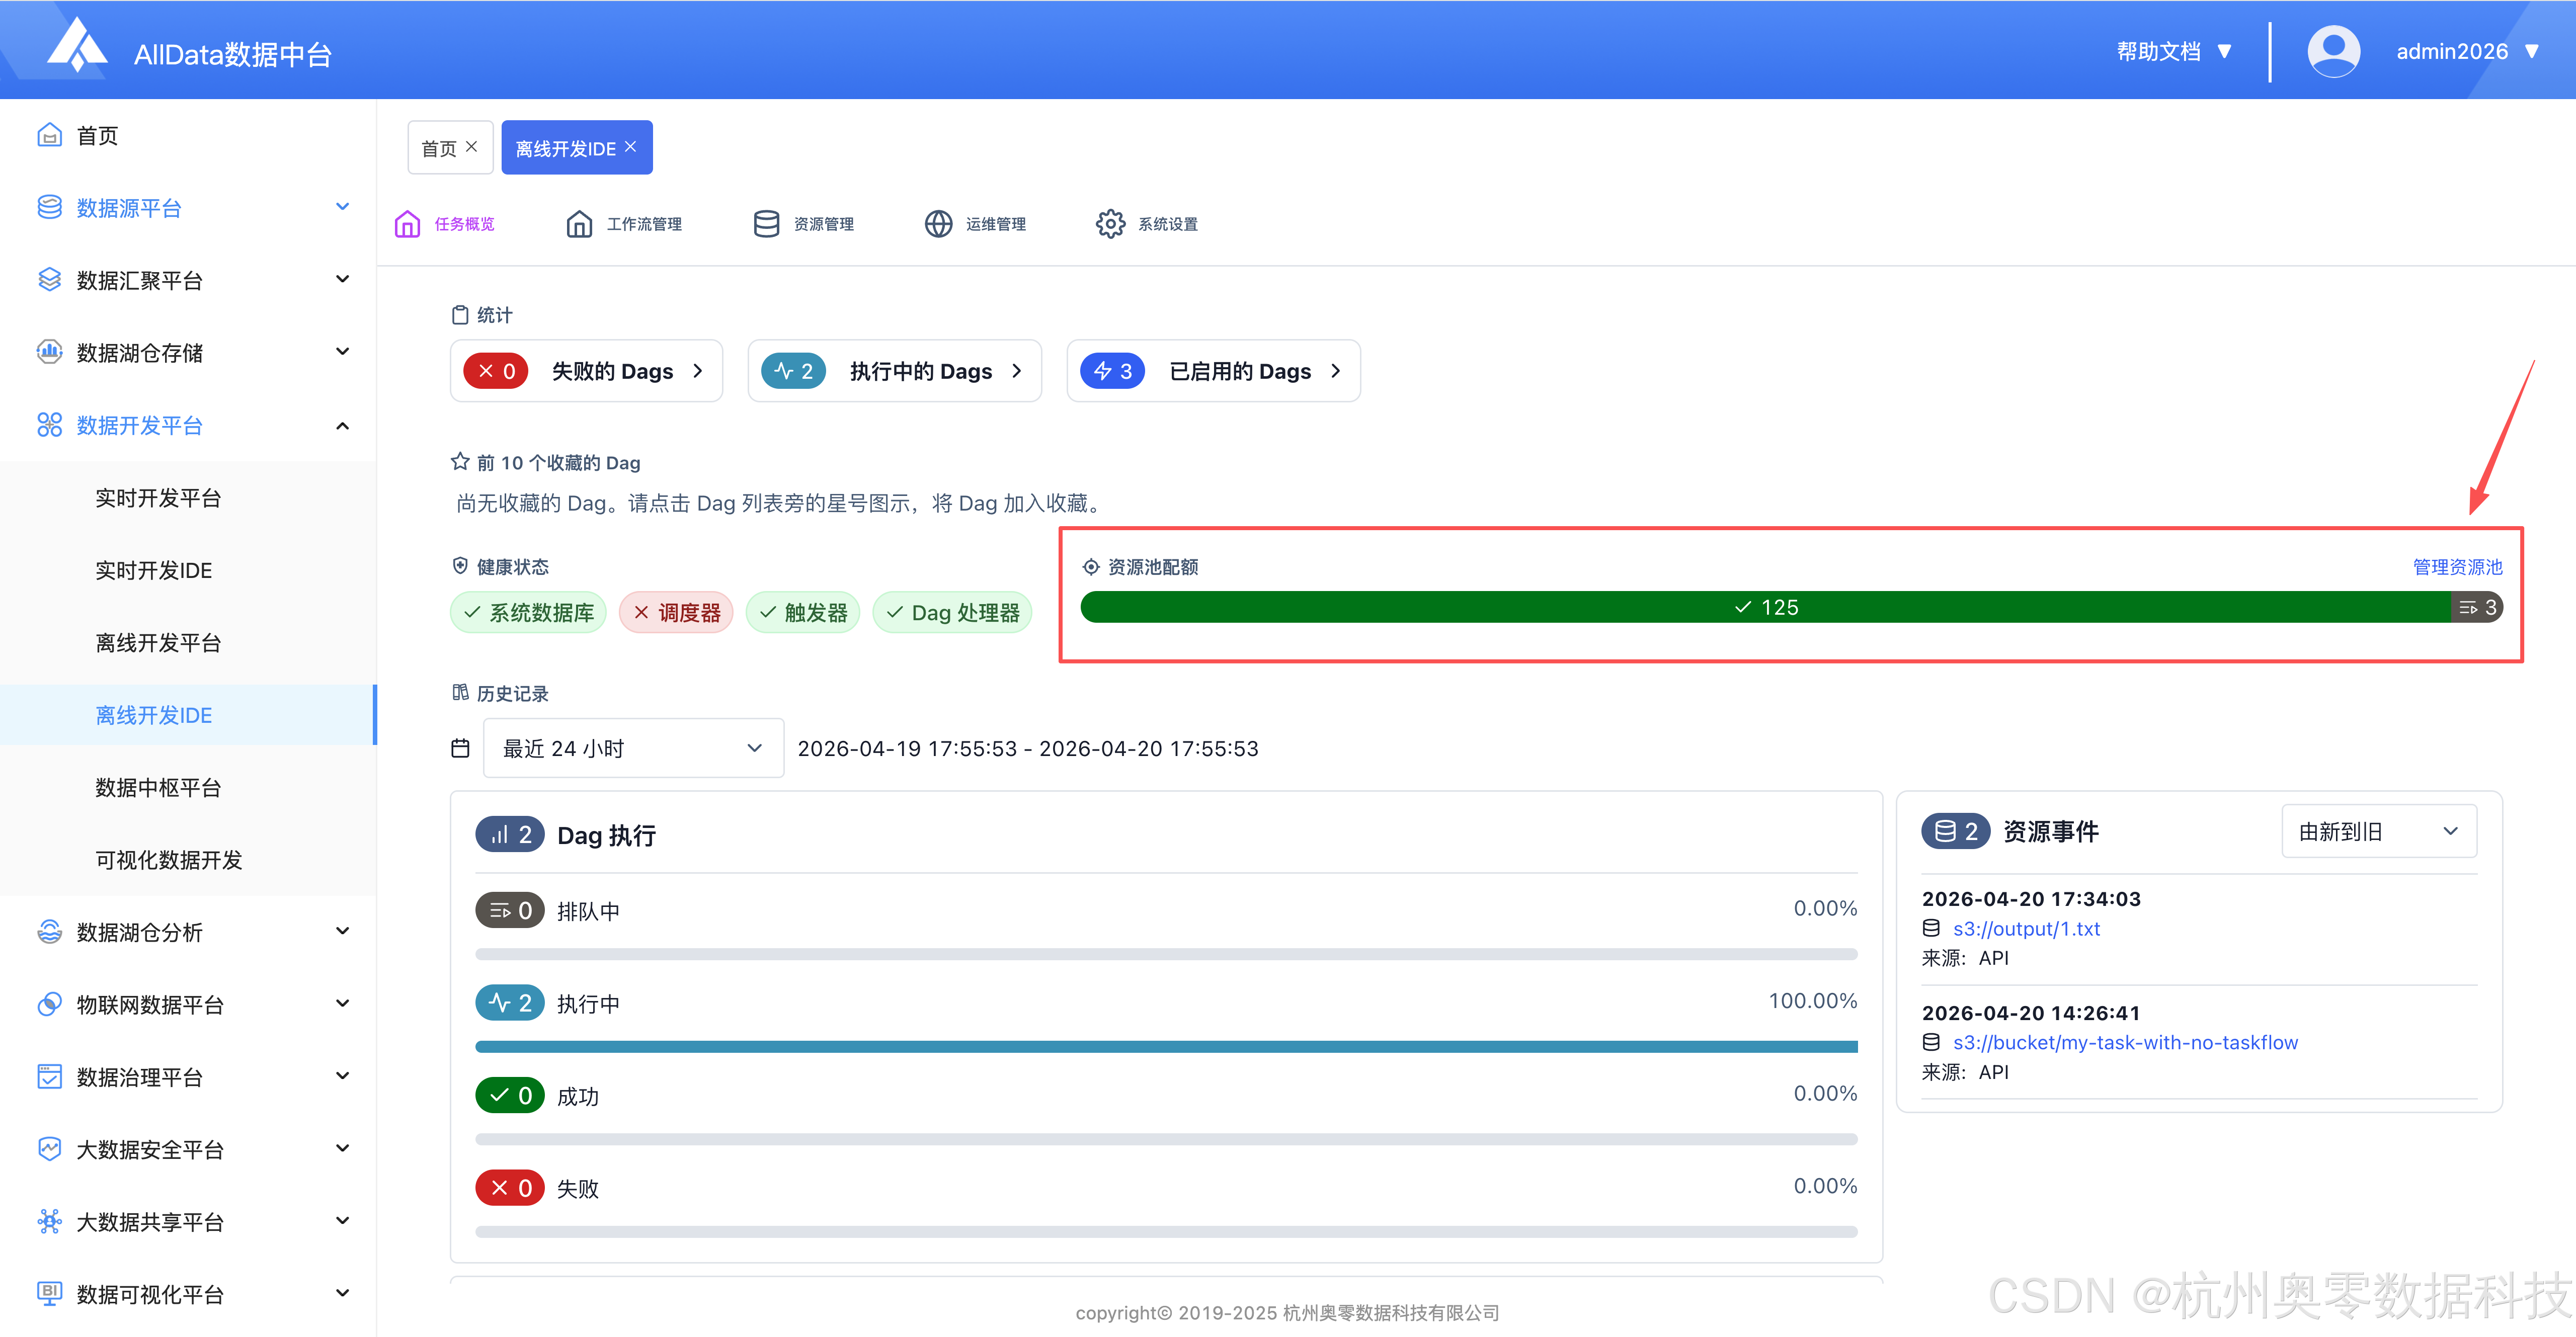
Task: Click the calendar icon beside time range
Action: pyautogui.click(x=460, y=748)
